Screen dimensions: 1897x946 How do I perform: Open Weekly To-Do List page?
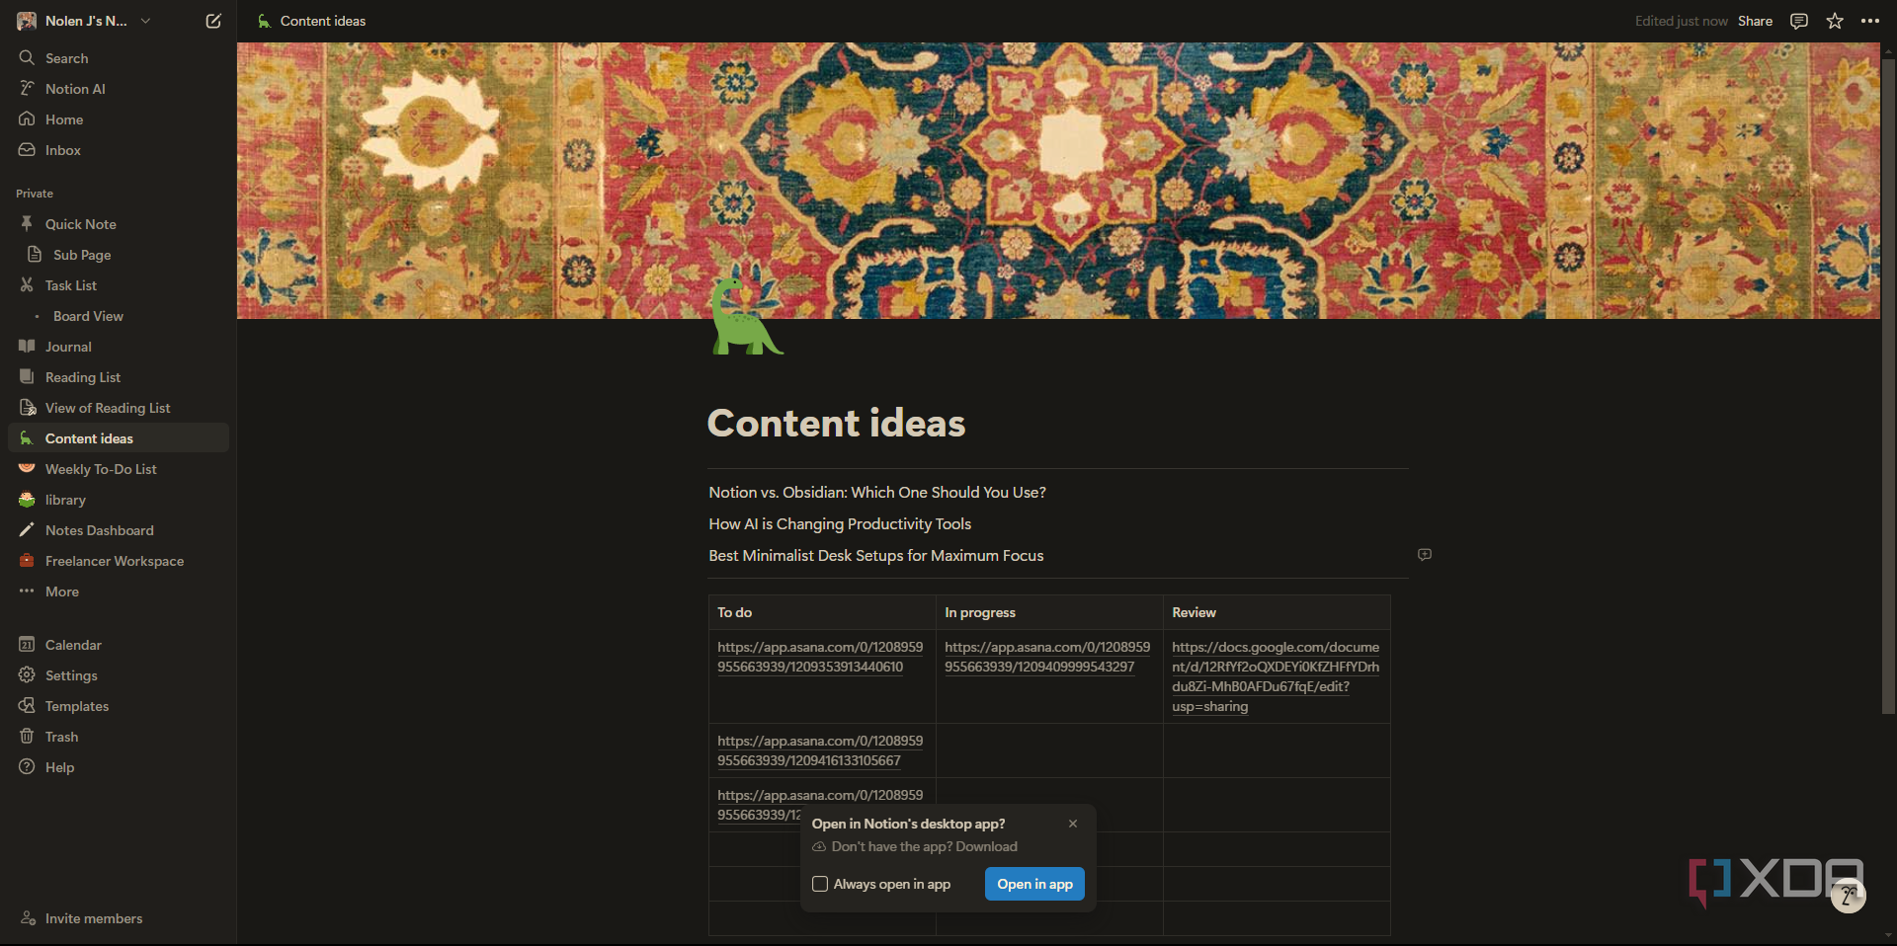coord(119,469)
